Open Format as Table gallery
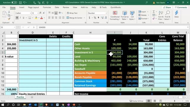This screenshot has width=190, height=107. pyautogui.click(x=125, y=15)
